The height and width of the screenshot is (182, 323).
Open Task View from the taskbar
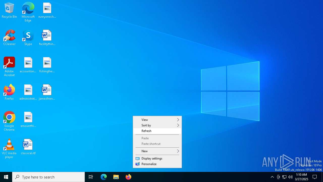[91, 177]
